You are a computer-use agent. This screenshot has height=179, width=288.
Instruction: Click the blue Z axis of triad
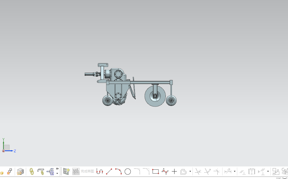[x=10, y=151]
